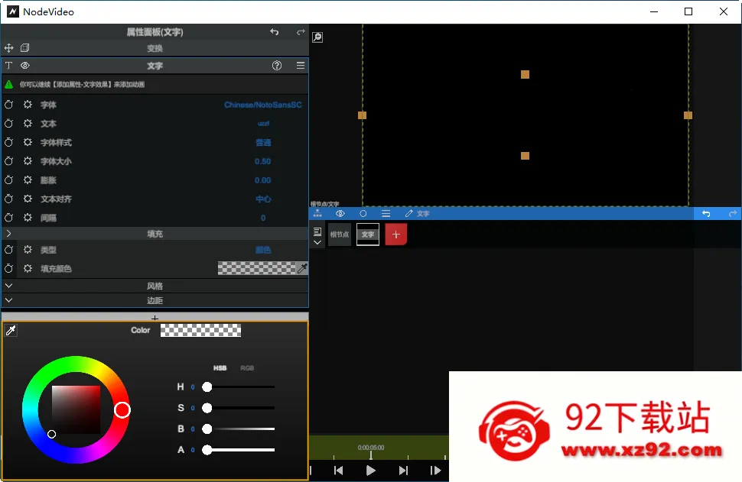
Task: Click the eyedropper icon in color picker panel
Action: pos(11,329)
